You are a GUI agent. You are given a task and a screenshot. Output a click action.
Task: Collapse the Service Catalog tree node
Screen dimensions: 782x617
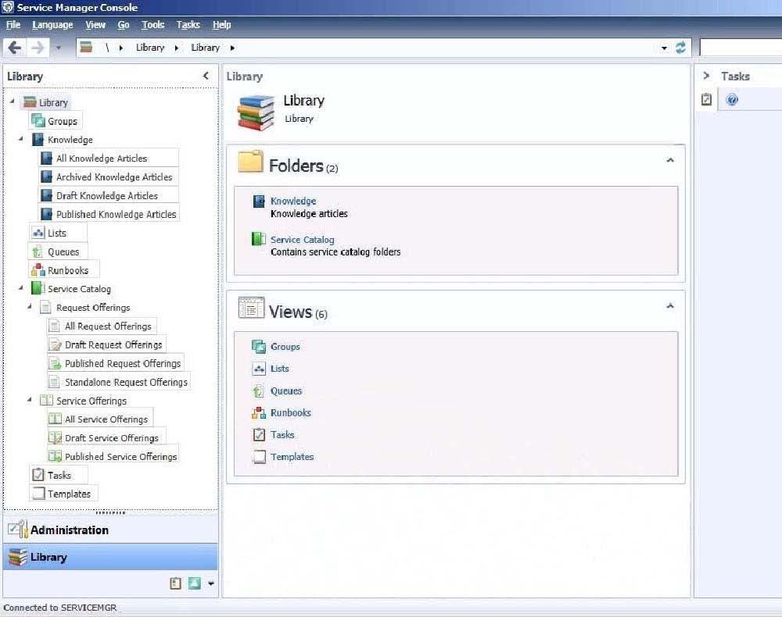[x=20, y=288]
